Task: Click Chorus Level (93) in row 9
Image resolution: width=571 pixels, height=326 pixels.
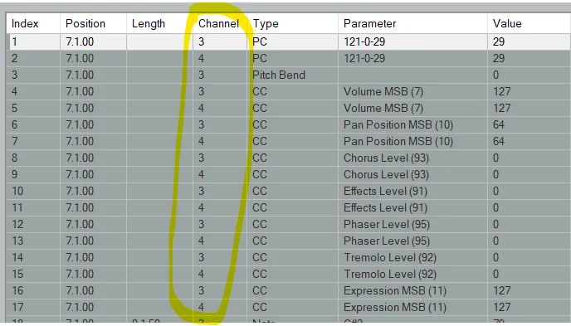Action: pyautogui.click(x=412, y=174)
